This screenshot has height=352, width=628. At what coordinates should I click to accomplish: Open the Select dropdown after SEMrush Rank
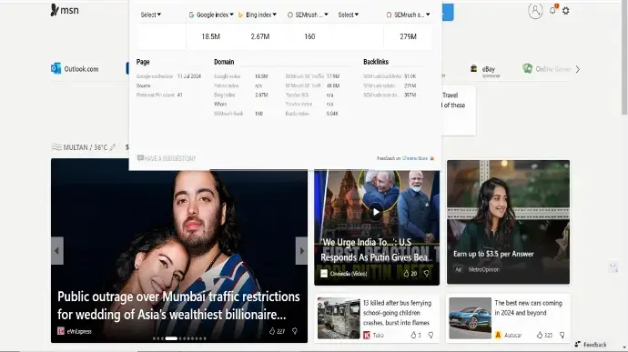[x=348, y=15]
